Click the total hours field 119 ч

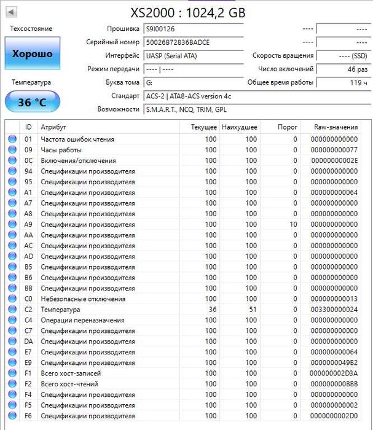click(344, 82)
